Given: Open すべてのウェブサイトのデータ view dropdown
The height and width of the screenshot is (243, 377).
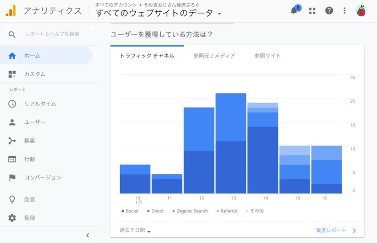Looking at the screenshot, I should (158, 14).
